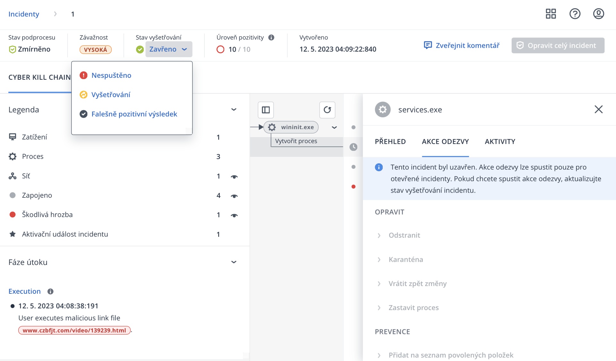The image size is (616, 361).
Task: Collapse the Legenda section
Action: tap(234, 110)
